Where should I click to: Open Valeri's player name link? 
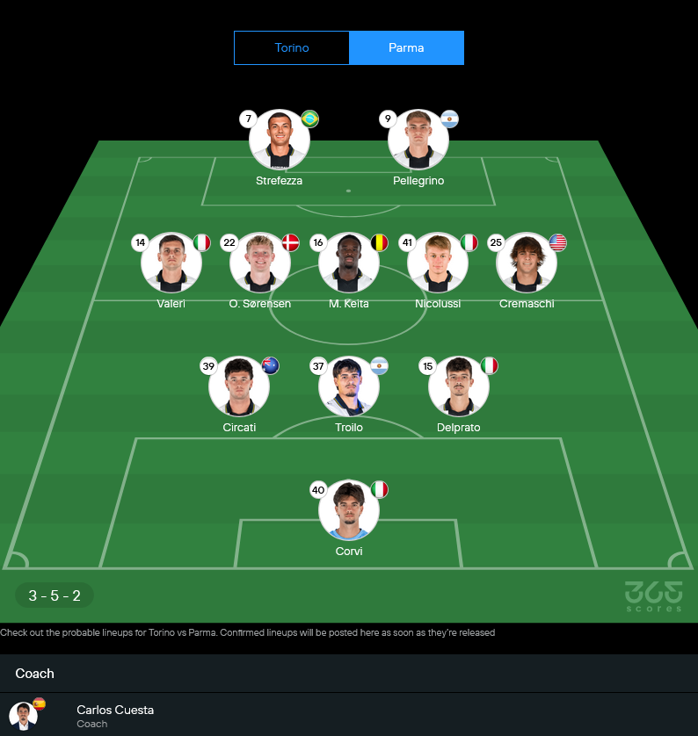coord(171,304)
